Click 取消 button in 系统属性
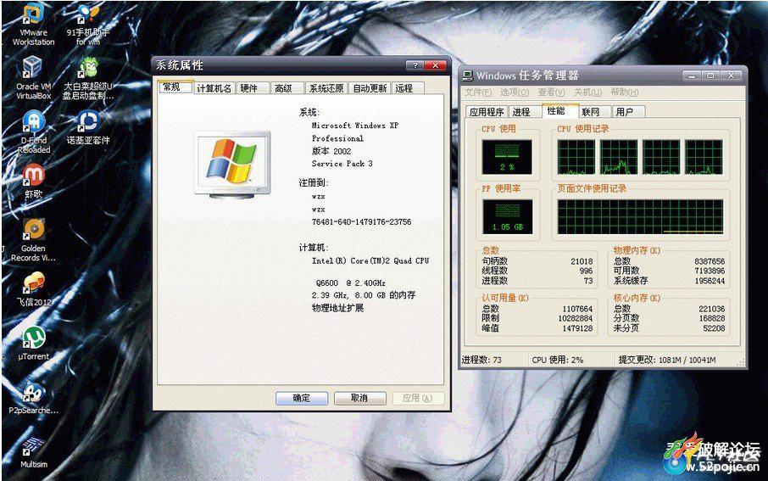The height and width of the screenshot is (481, 768). pyautogui.click(x=359, y=398)
